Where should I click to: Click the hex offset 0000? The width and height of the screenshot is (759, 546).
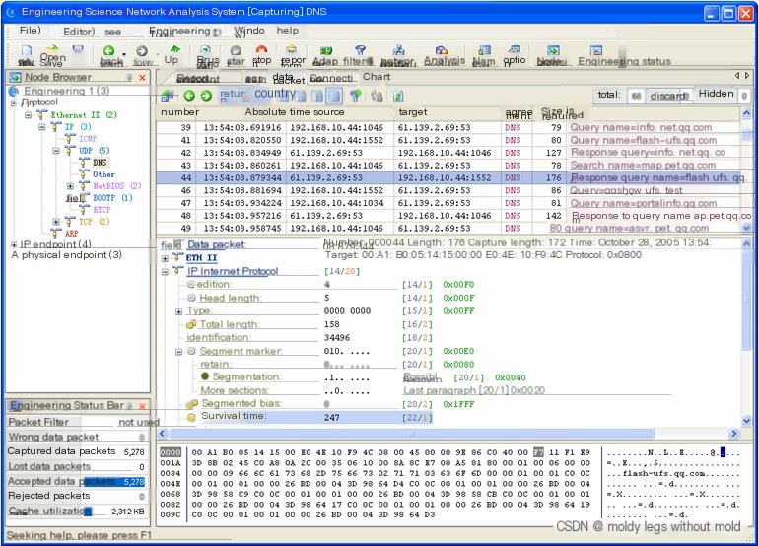171,453
